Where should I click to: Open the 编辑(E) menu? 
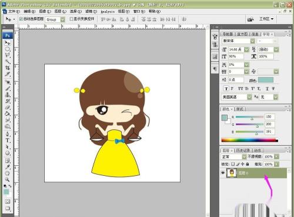29,11
